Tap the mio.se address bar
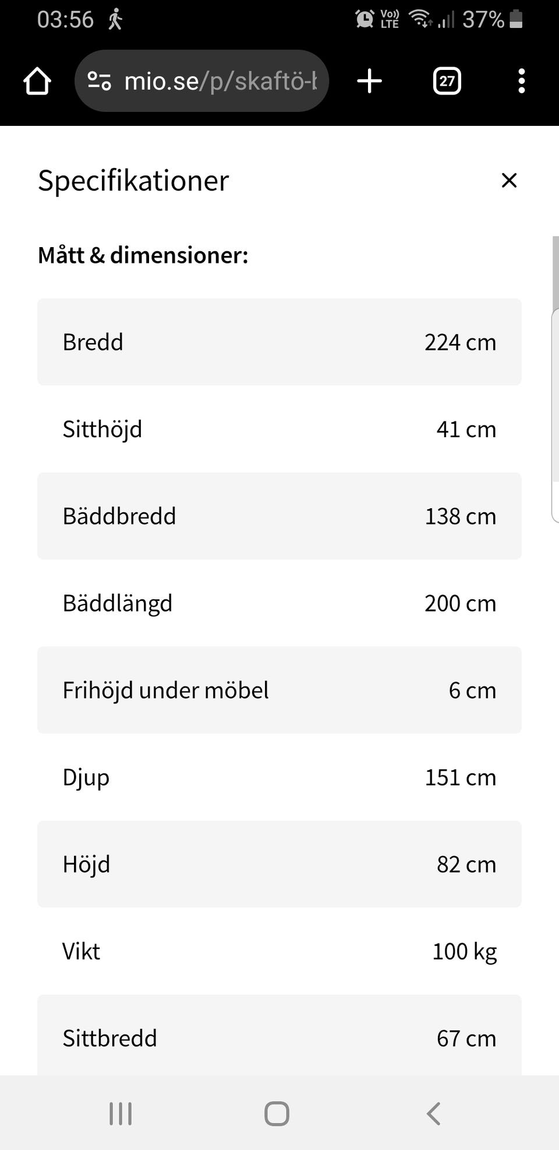The width and height of the screenshot is (559, 1150). coord(220,81)
